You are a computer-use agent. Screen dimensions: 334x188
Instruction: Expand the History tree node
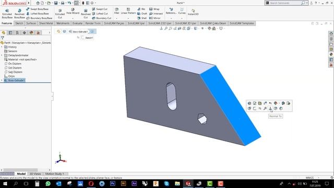tap(2, 47)
